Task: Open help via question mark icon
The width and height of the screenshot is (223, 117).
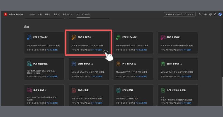Action: click(210, 14)
